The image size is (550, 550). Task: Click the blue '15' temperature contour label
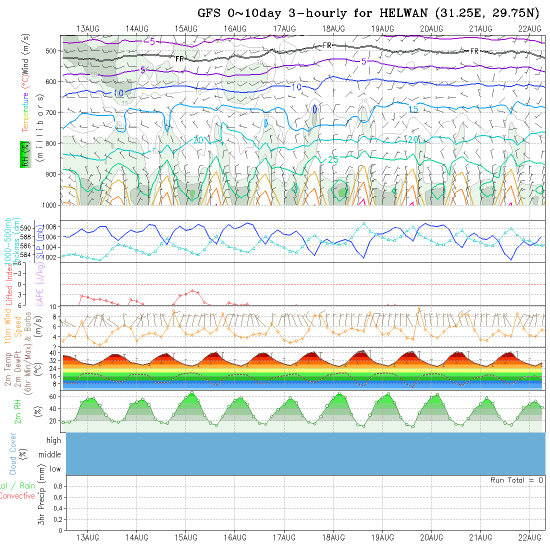coord(413,109)
